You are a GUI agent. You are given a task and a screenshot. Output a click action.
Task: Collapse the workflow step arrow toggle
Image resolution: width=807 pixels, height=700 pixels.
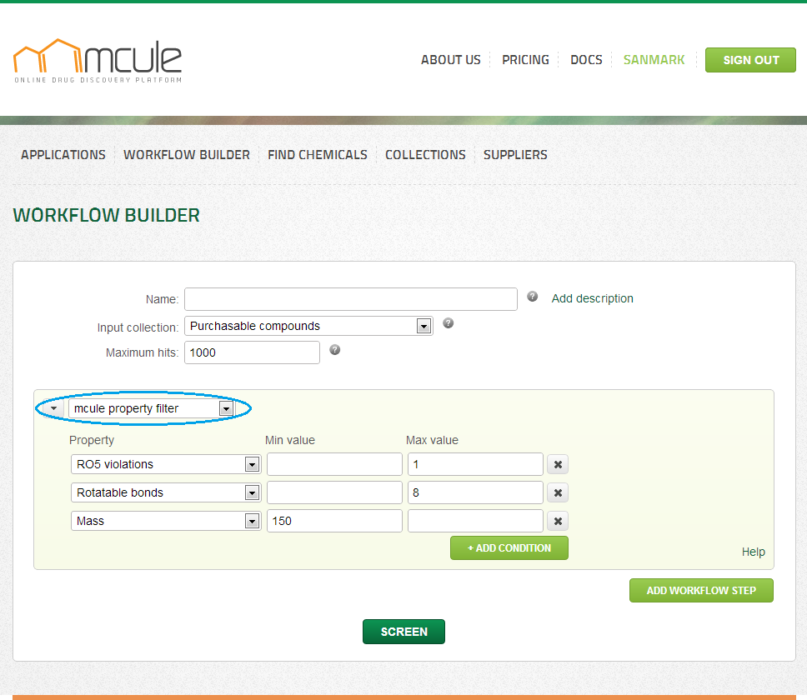point(53,409)
